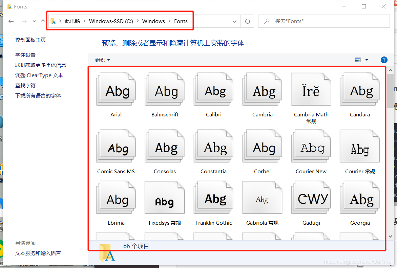Select the Gadugi font icon
The image size is (397, 268).
pyautogui.click(x=311, y=198)
